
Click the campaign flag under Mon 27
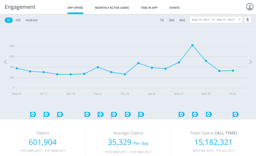(x=181, y=115)
